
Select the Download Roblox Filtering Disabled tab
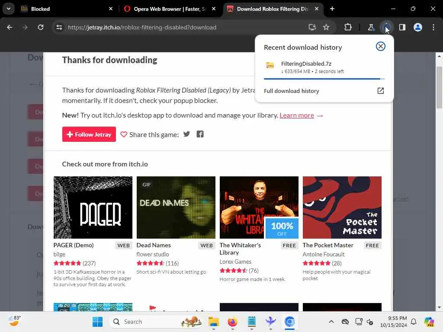pos(273,9)
